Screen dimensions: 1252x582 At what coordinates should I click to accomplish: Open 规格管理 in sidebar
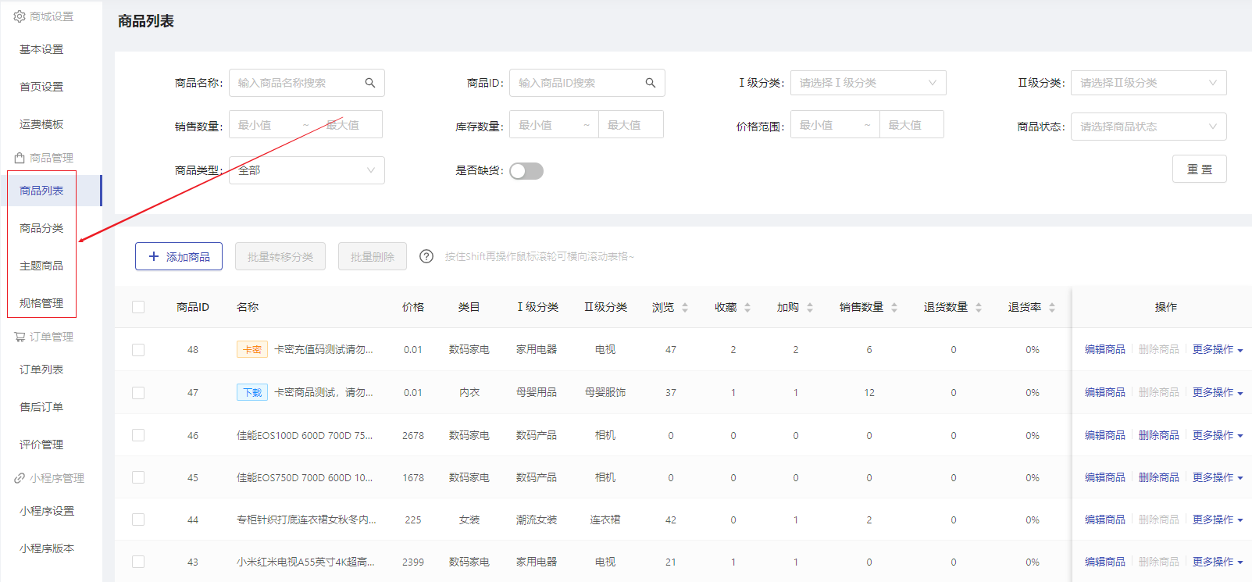pos(41,303)
